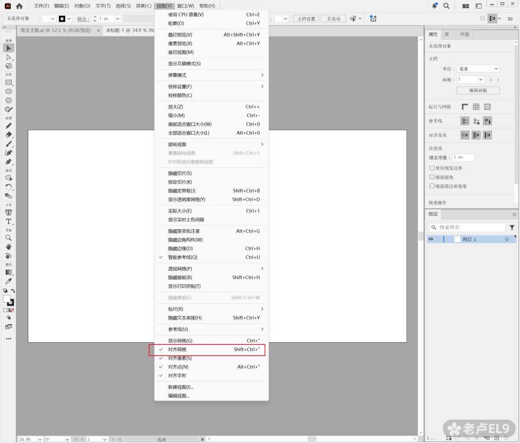The image size is (520, 443).
Task: Select the Eyedropper tool
Action: (9, 282)
